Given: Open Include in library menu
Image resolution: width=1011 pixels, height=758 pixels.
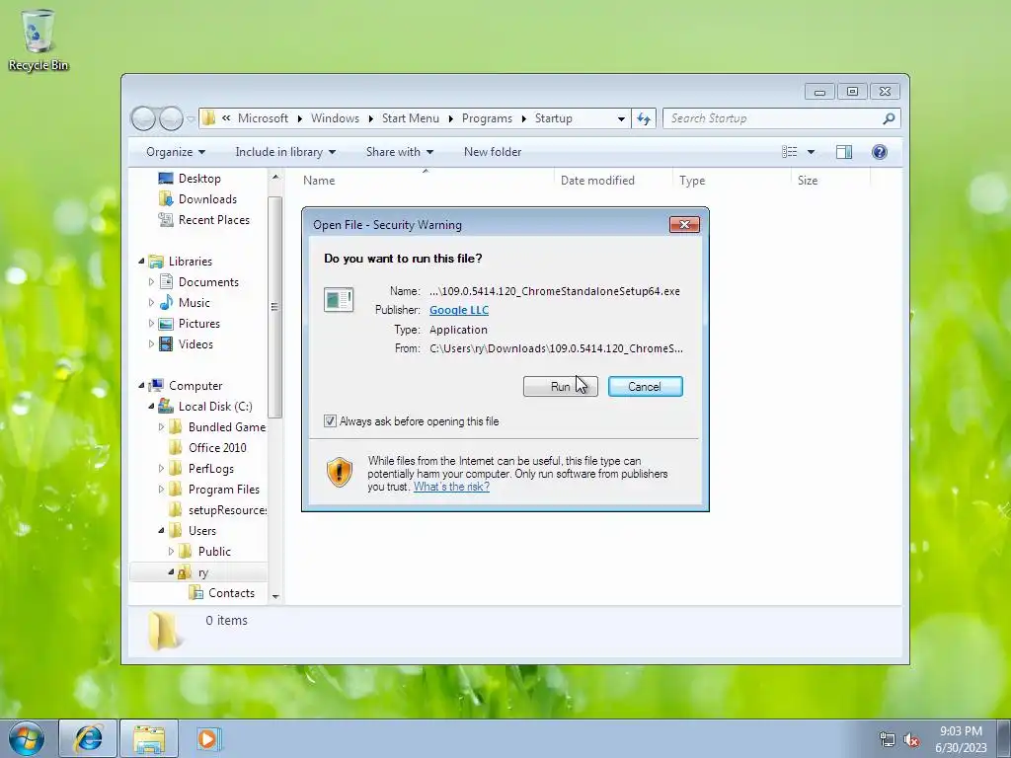Looking at the screenshot, I should click(x=285, y=151).
